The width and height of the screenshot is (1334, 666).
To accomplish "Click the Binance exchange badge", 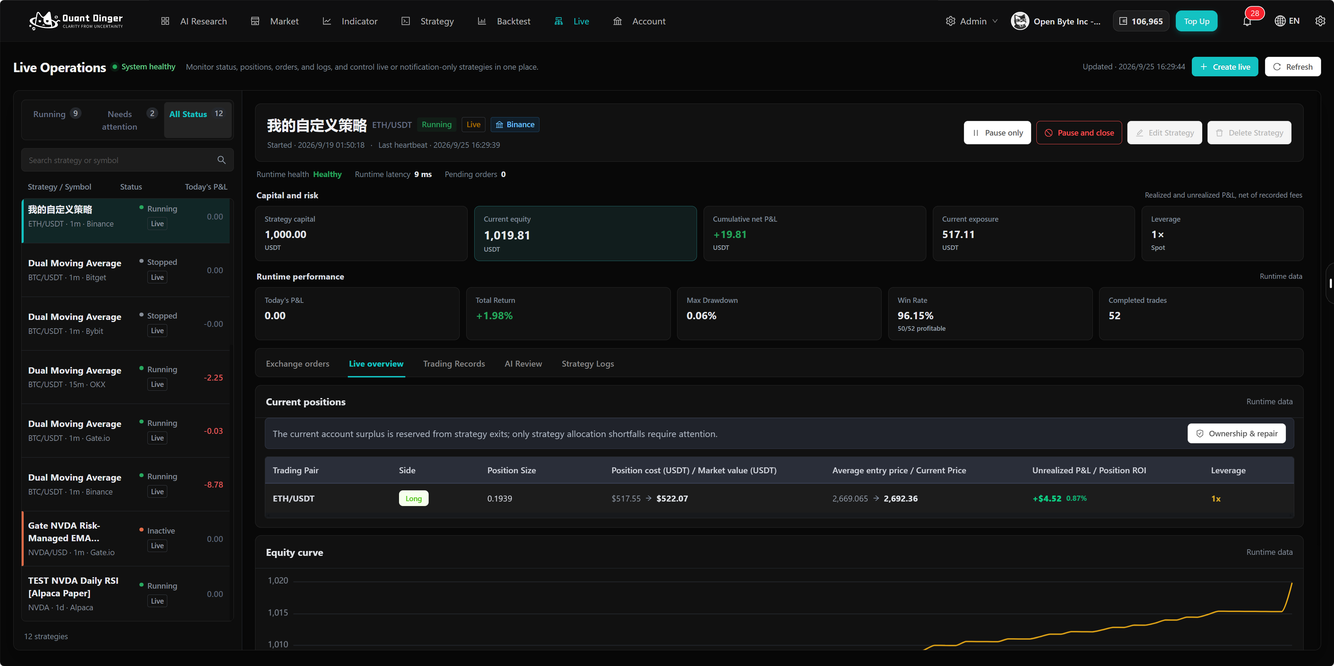I will tap(515, 124).
